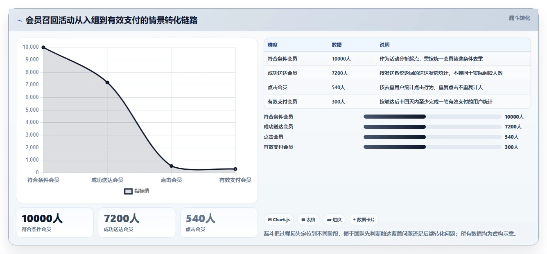Click the 300人 table value
The image size is (547, 254).
pyautogui.click(x=338, y=102)
